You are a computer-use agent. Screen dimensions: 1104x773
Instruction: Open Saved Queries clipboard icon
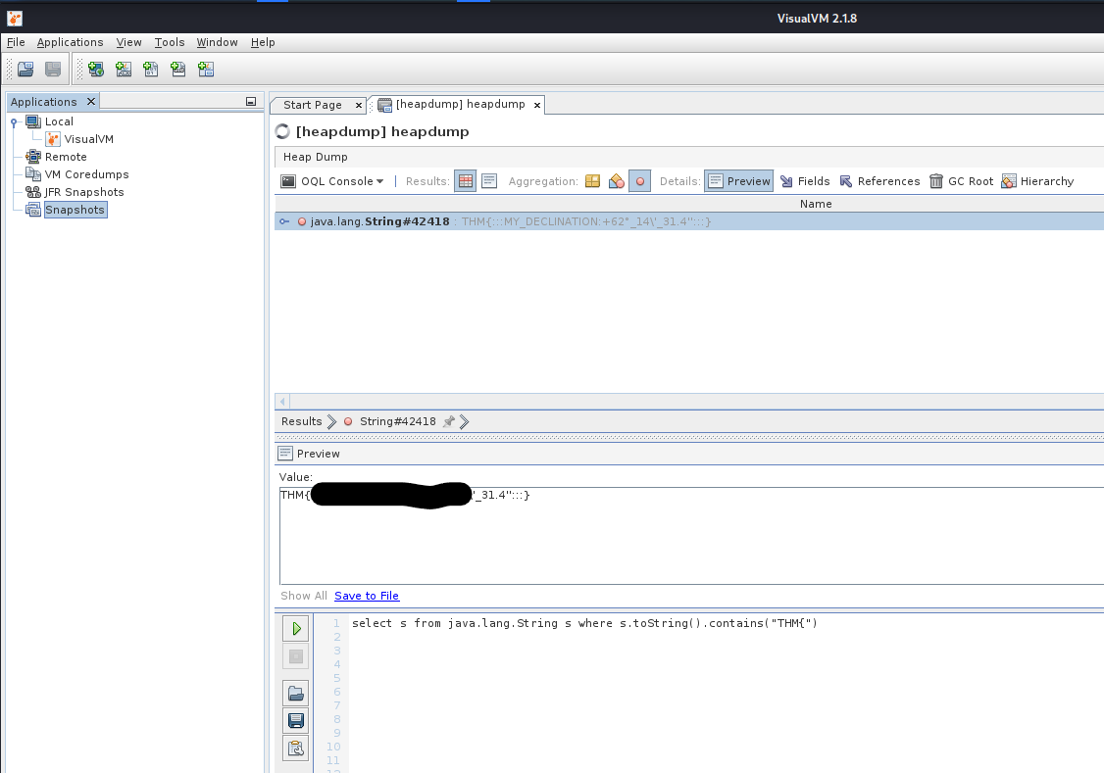(x=295, y=749)
